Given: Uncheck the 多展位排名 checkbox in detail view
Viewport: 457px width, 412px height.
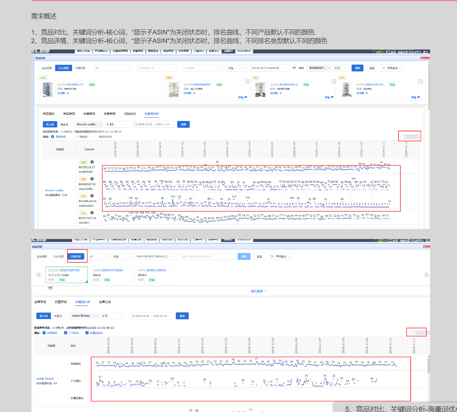Looking at the screenshot, I should 87,333.
